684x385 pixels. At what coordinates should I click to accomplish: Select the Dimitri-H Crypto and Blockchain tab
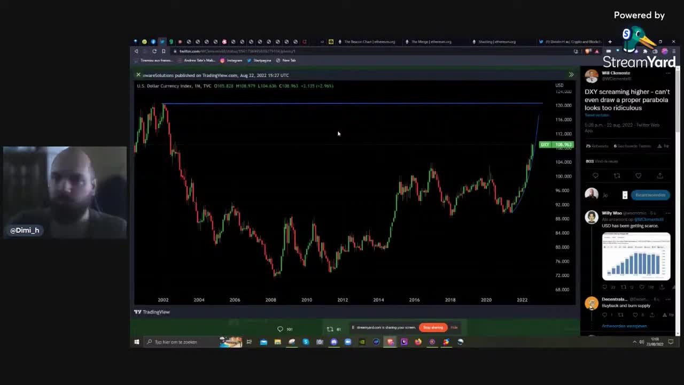570,42
